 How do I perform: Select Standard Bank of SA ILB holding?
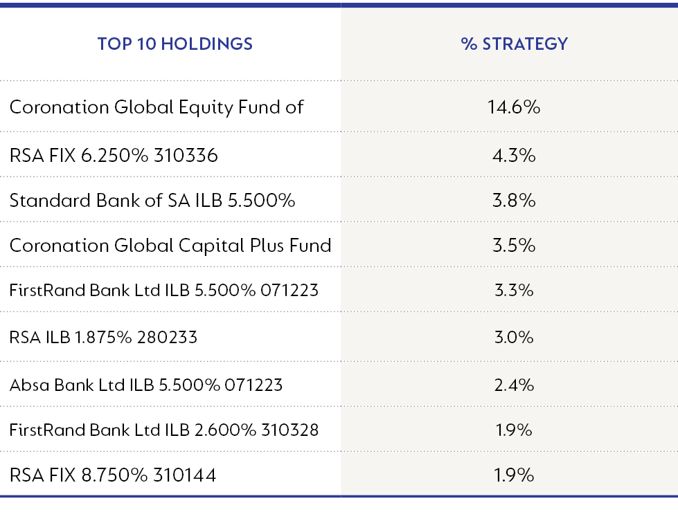[152, 201]
